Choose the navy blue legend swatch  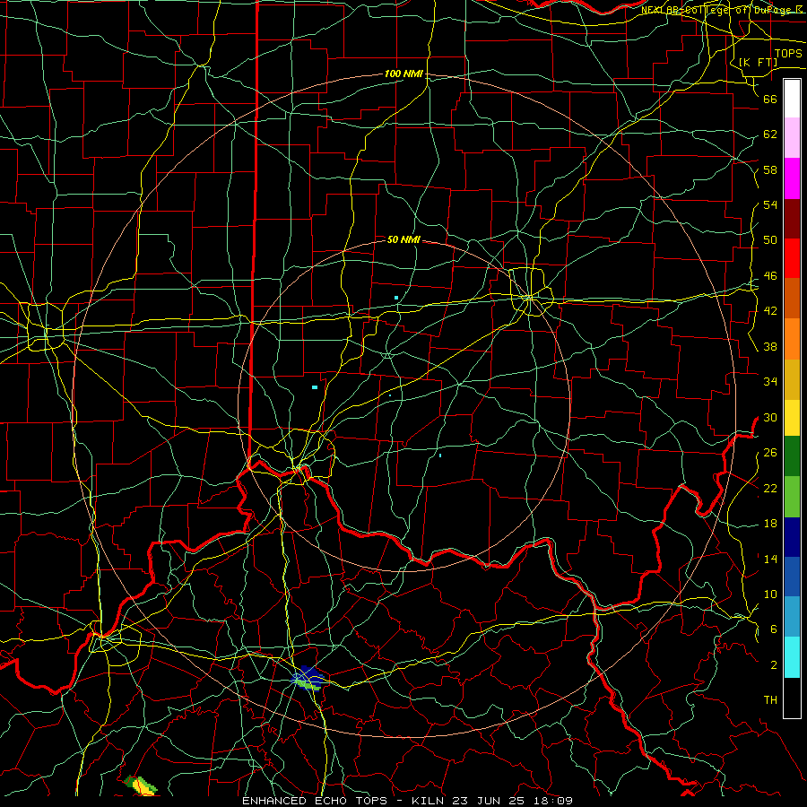coord(792,537)
